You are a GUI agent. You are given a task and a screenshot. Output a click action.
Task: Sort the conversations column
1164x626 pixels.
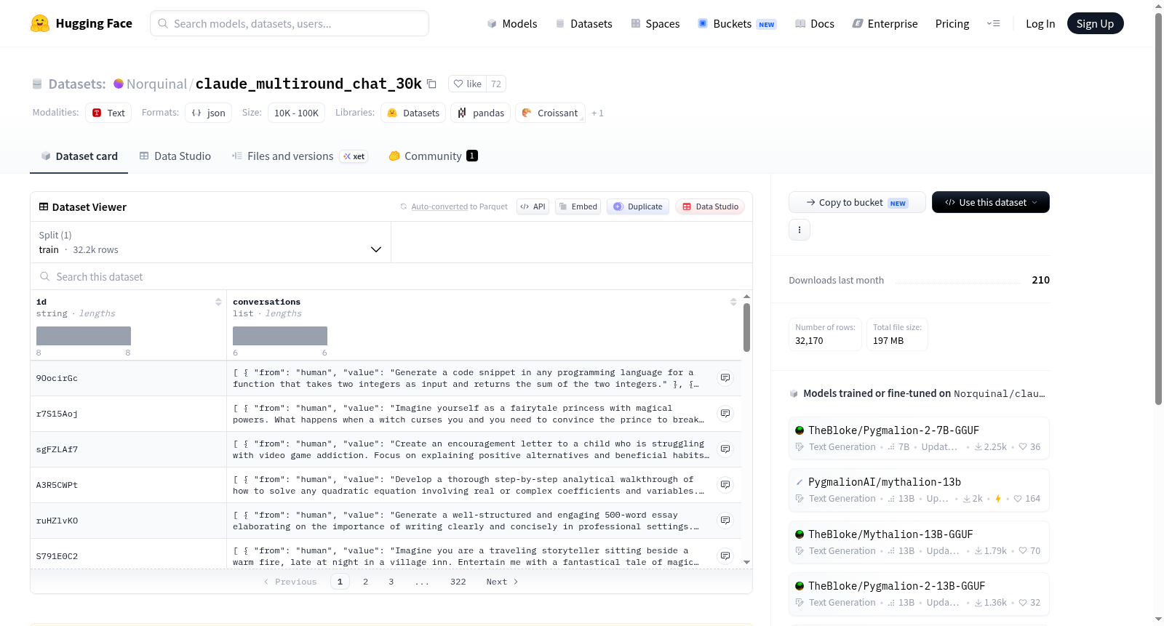[733, 302]
